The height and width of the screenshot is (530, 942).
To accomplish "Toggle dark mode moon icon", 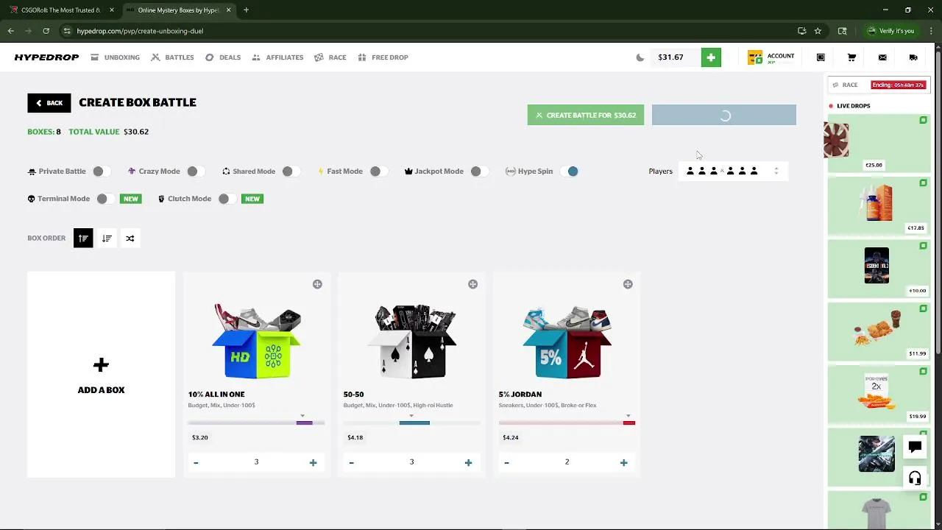I will [x=640, y=57].
